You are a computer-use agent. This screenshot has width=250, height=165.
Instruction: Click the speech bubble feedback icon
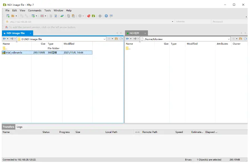pos(111,16)
